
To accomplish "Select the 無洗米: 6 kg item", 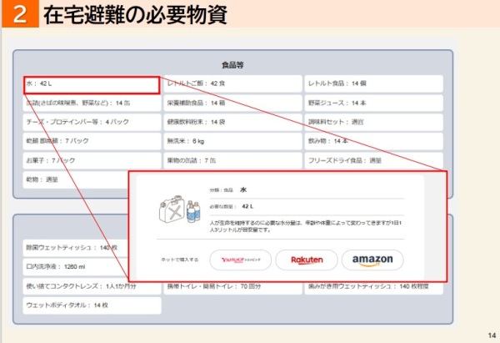I will (232, 141).
